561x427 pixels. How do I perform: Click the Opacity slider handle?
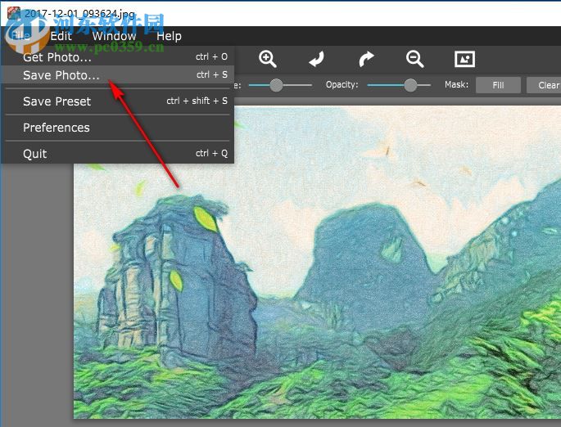pos(410,85)
